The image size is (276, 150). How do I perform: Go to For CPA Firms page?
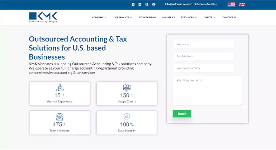point(147,17)
